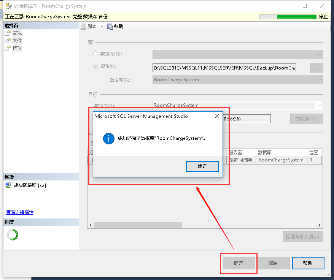Click the 连接 panel header
This screenshot has height=280, width=334.
coord(41,177)
